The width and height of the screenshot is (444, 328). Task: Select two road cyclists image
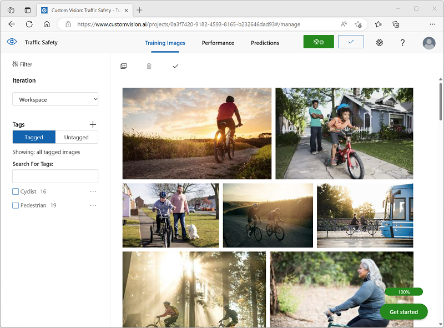tap(268, 215)
